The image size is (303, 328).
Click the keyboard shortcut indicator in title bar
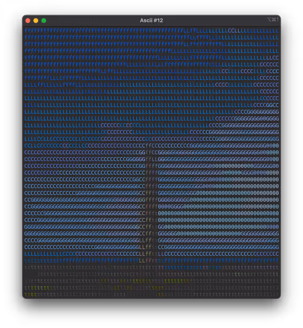[273, 19]
